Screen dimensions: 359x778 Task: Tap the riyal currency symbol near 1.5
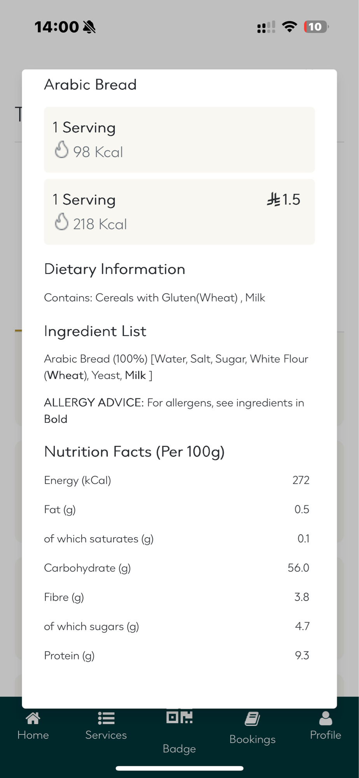[273, 200]
